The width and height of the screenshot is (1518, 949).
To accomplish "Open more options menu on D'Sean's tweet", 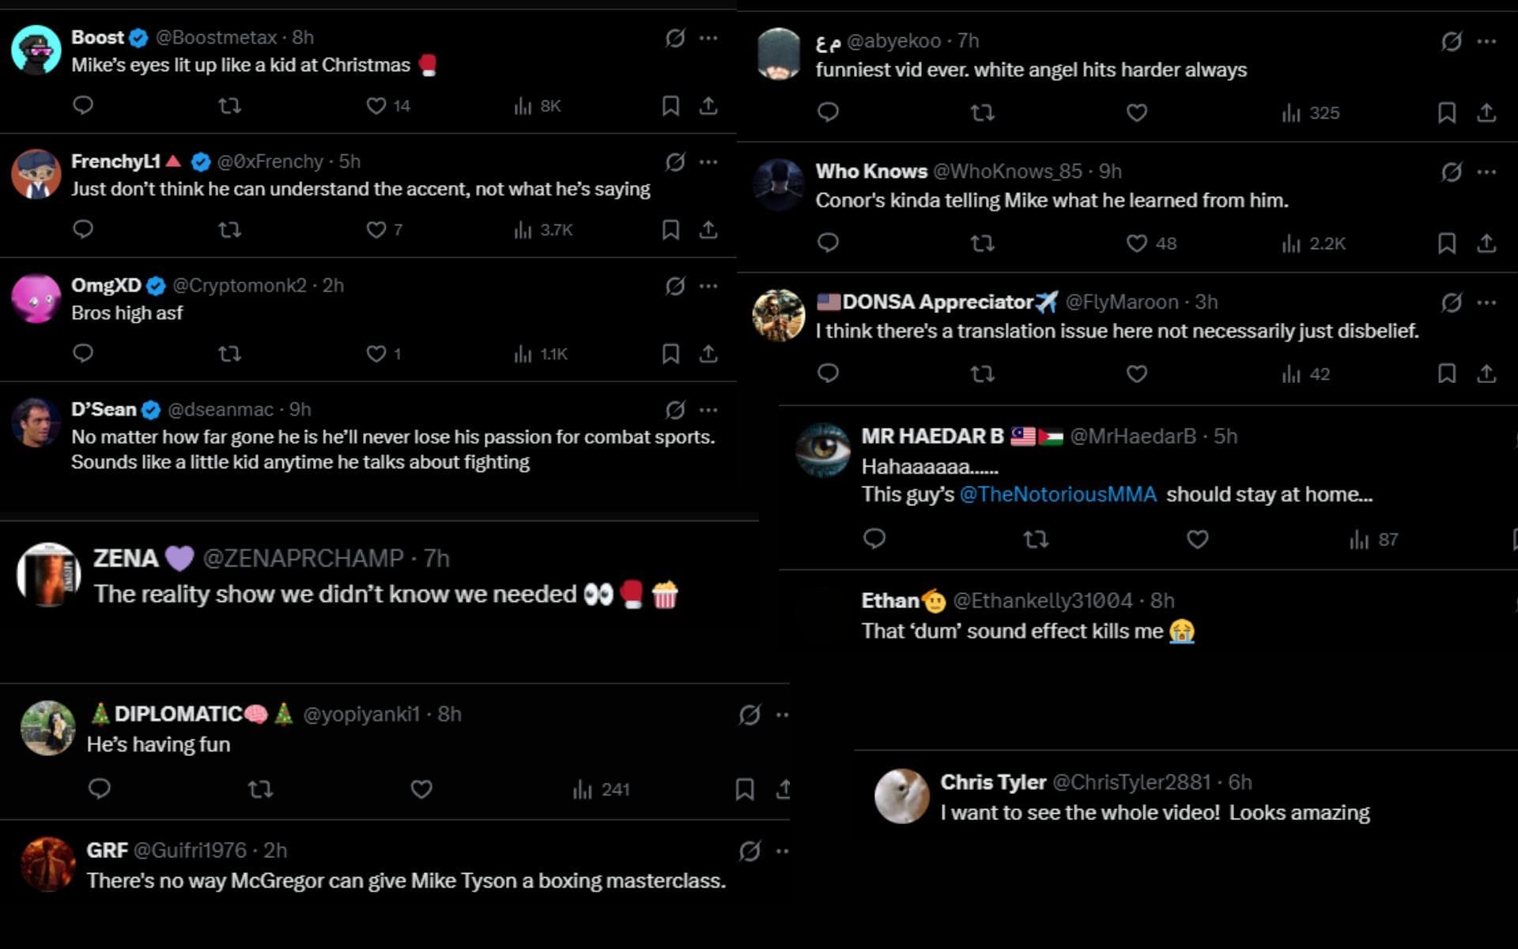I will pos(708,409).
